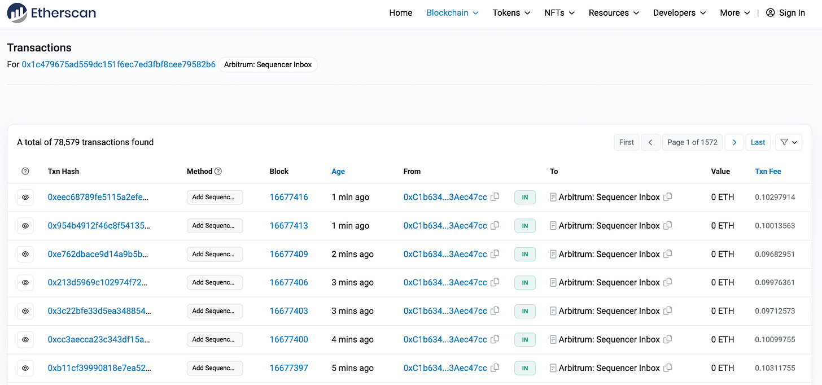Copy To address in block 16677403 row
822x385 pixels.
click(x=668, y=311)
